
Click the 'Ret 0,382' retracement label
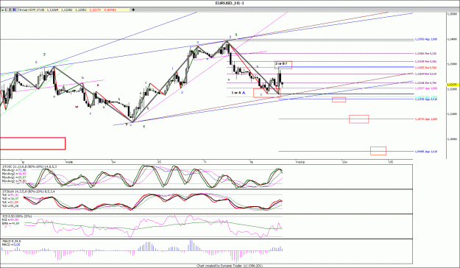pos(425,61)
